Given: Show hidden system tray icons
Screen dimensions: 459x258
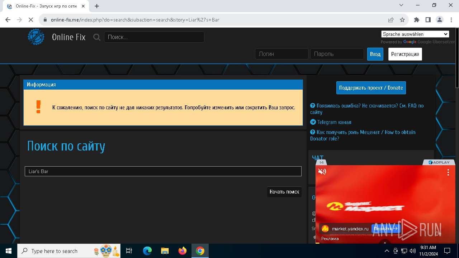Looking at the screenshot, I should click(387, 251).
